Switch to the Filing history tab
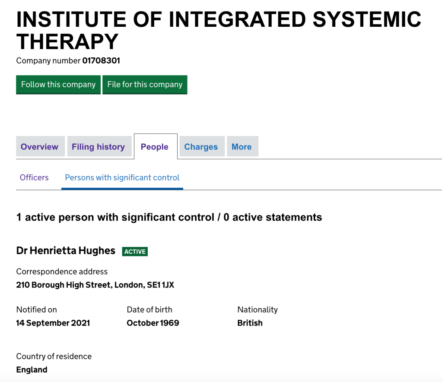This screenshot has width=442, height=382. tap(98, 147)
